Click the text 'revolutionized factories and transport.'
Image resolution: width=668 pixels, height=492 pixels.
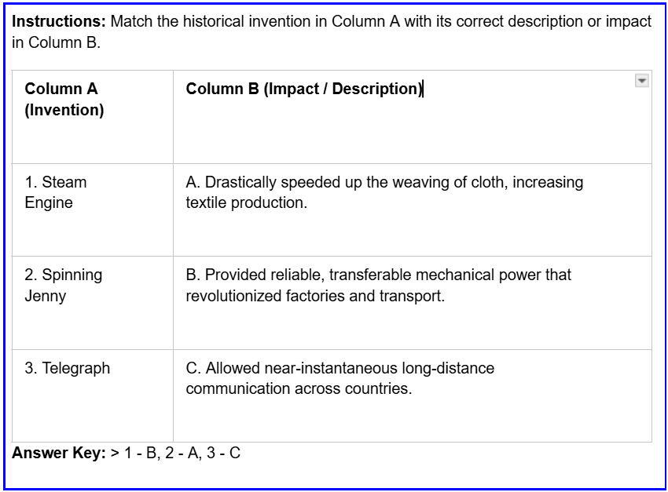315,296
